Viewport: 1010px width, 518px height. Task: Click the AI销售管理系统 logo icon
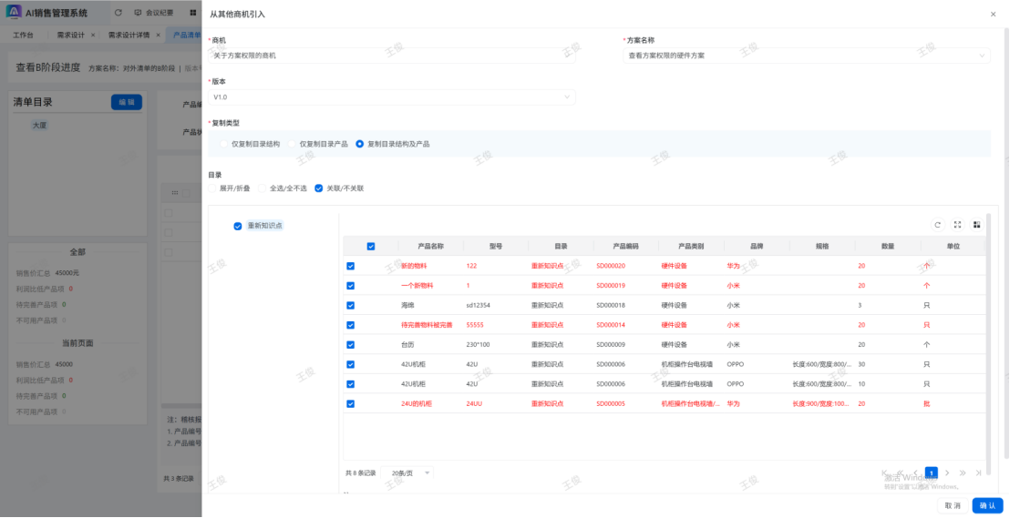coord(14,13)
